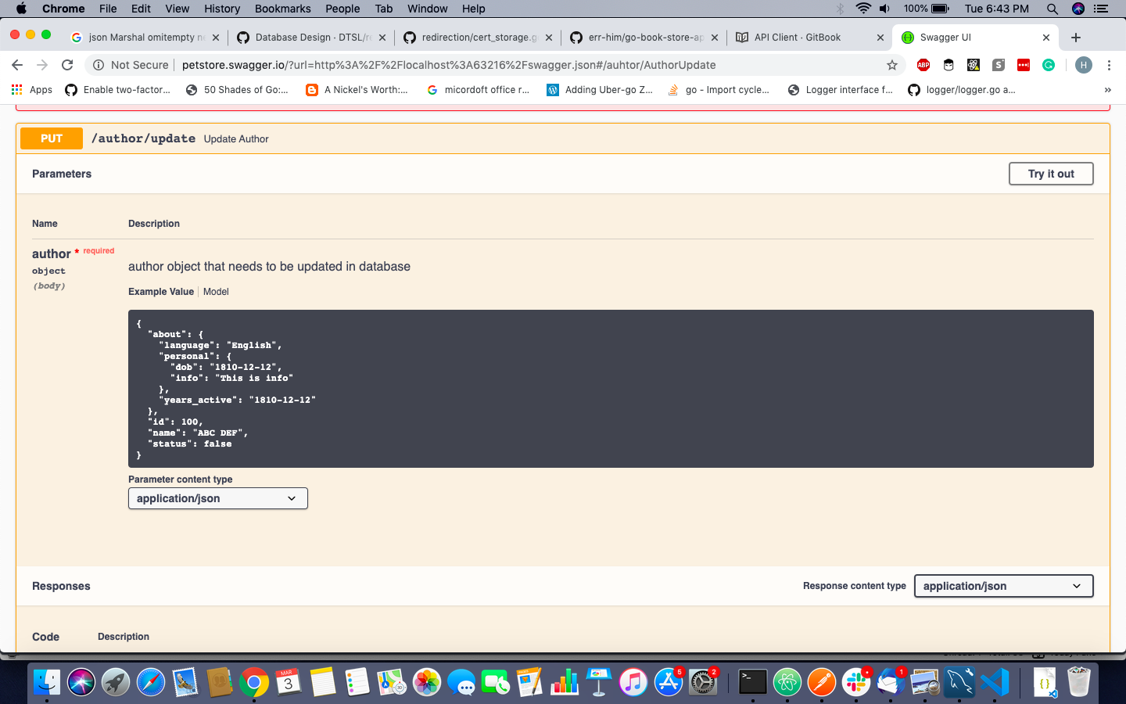Expand the hidden bookmarks chevron

1107,89
